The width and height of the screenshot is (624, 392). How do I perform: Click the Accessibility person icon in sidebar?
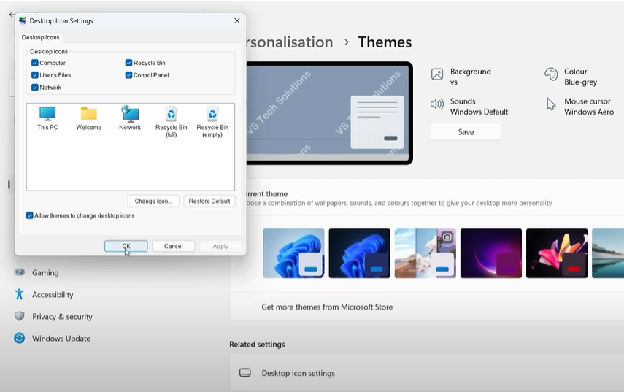(19, 294)
